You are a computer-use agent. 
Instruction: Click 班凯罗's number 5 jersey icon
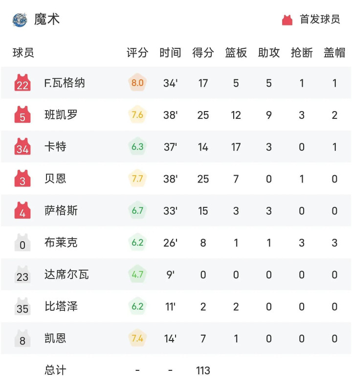tap(22, 115)
